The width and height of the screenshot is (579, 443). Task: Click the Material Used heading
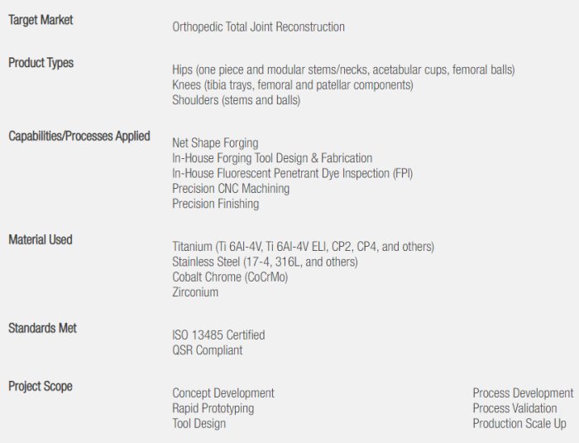click(x=41, y=239)
